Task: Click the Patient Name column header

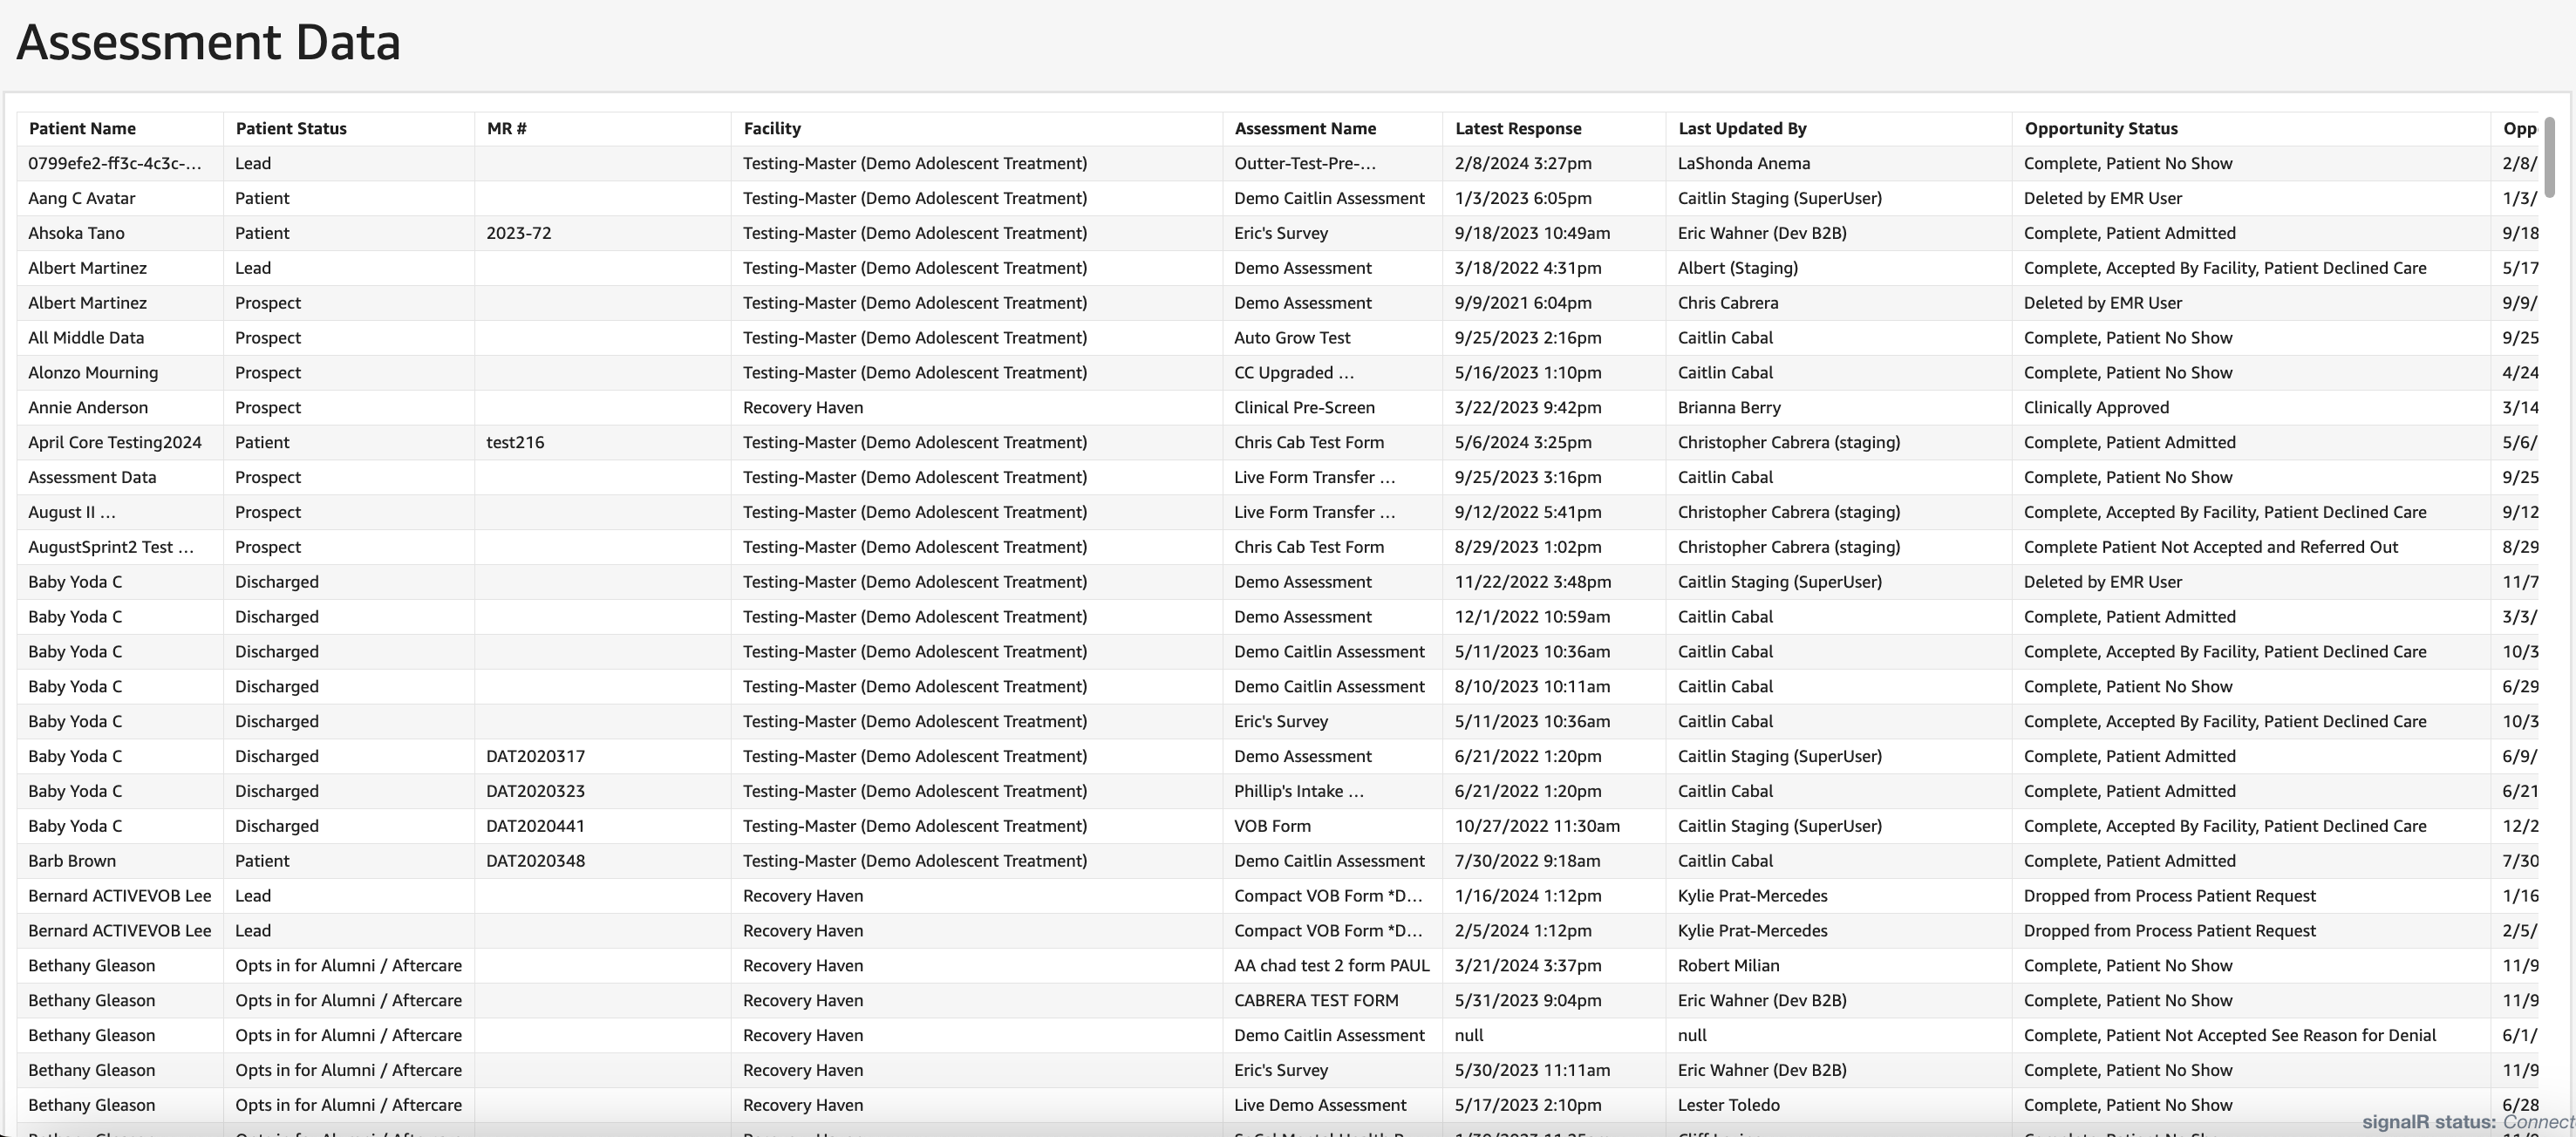Action: click(82, 128)
